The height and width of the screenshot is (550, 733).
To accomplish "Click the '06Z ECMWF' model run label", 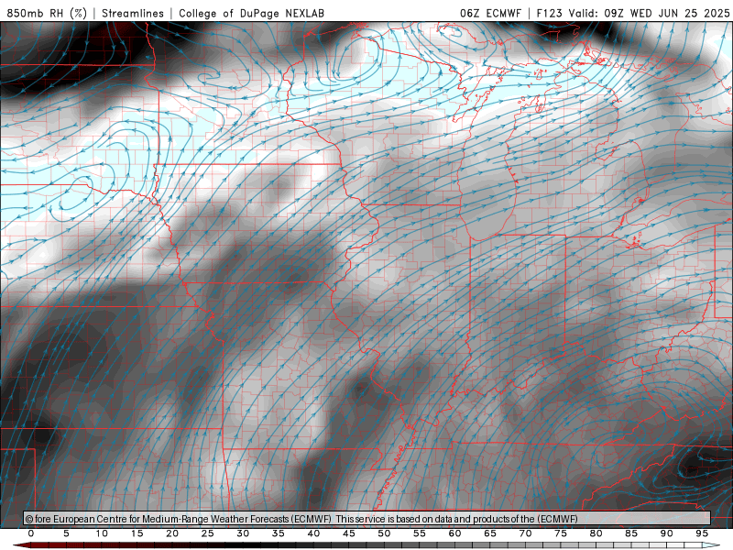I will pyautogui.click(x=490, y=13).
